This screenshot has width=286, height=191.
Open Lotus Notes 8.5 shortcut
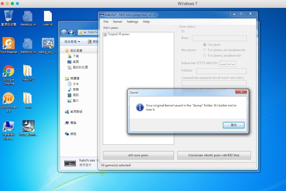8,102
